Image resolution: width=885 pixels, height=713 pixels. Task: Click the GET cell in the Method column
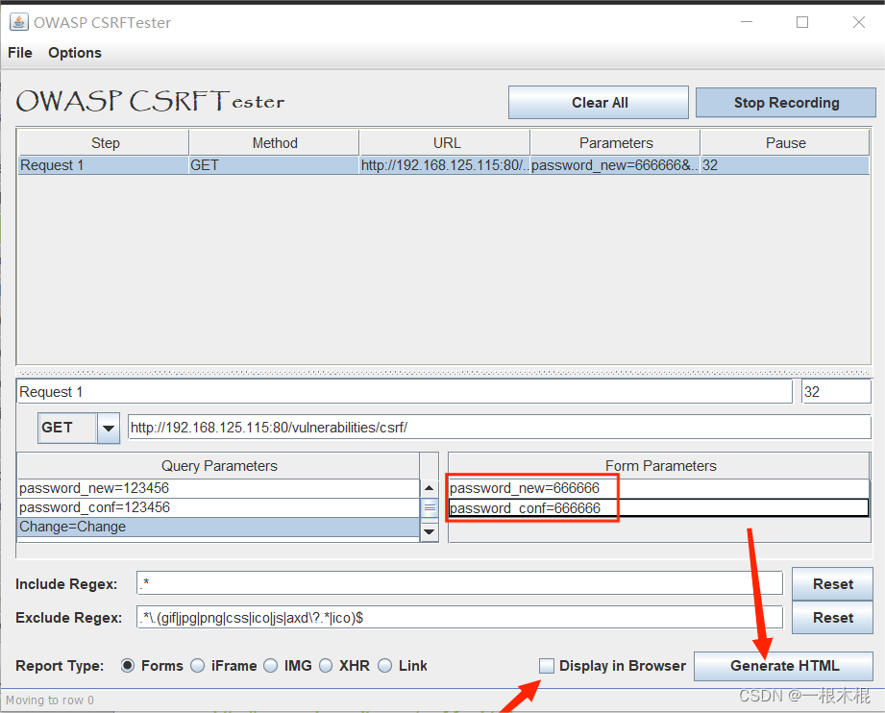[274, 165]
